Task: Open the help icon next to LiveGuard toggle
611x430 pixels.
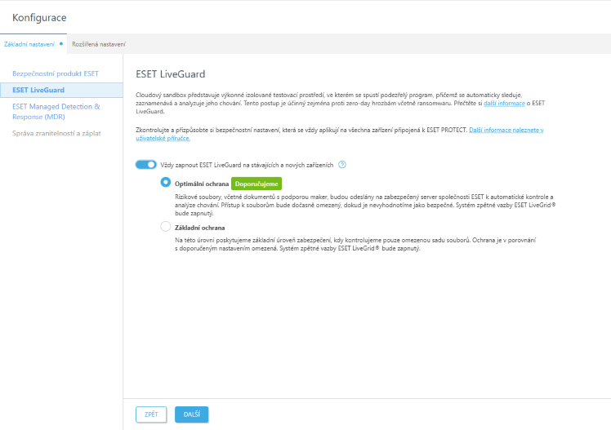Action: 342,165
